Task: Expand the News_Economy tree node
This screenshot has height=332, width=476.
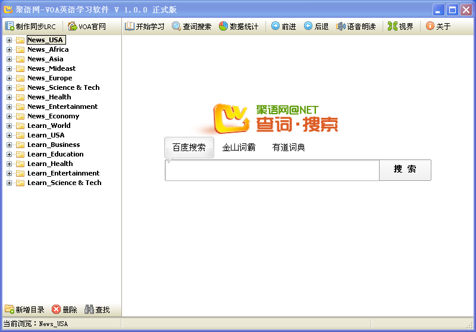Action: click(x=9, y=116)
